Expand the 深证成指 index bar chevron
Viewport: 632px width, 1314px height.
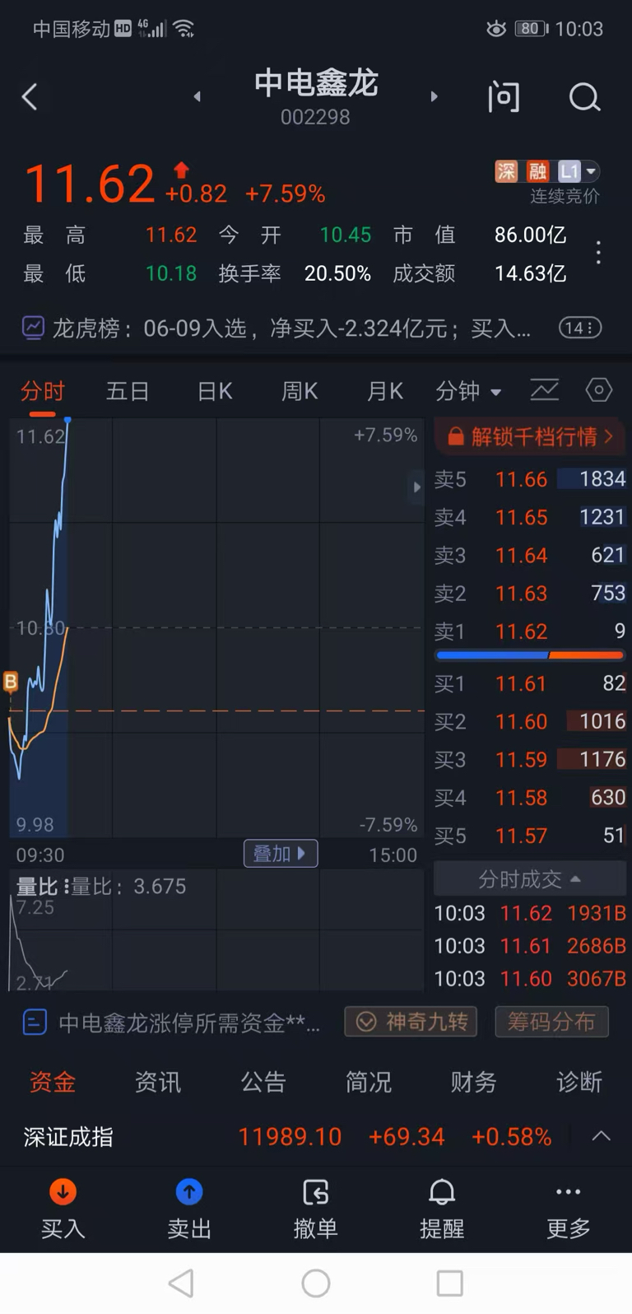602,1136
